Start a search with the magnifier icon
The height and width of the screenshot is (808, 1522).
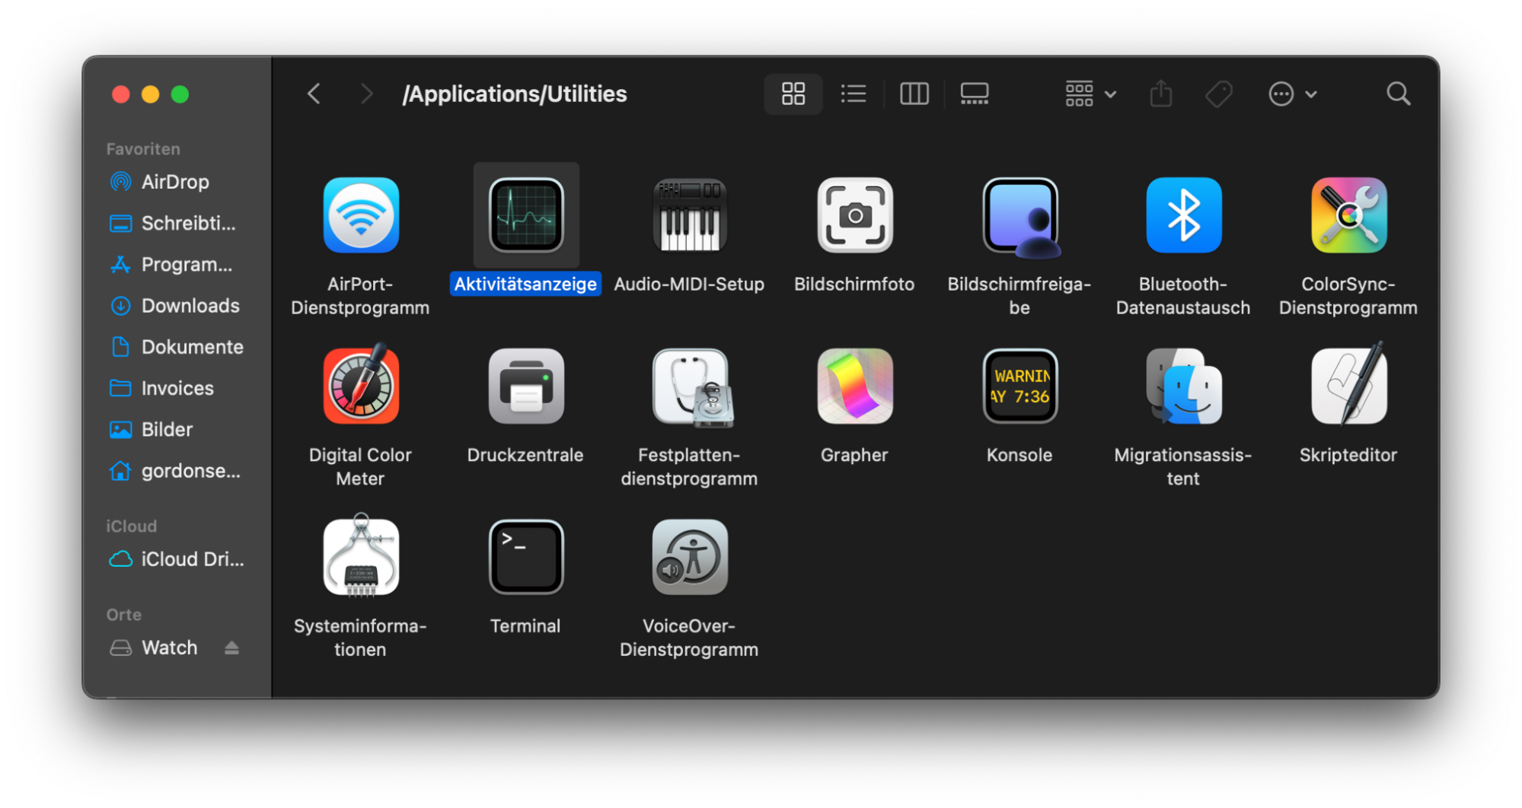click(1398, 93)
